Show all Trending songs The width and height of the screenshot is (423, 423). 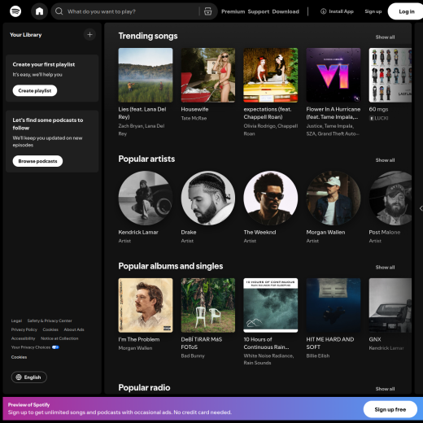385,37
